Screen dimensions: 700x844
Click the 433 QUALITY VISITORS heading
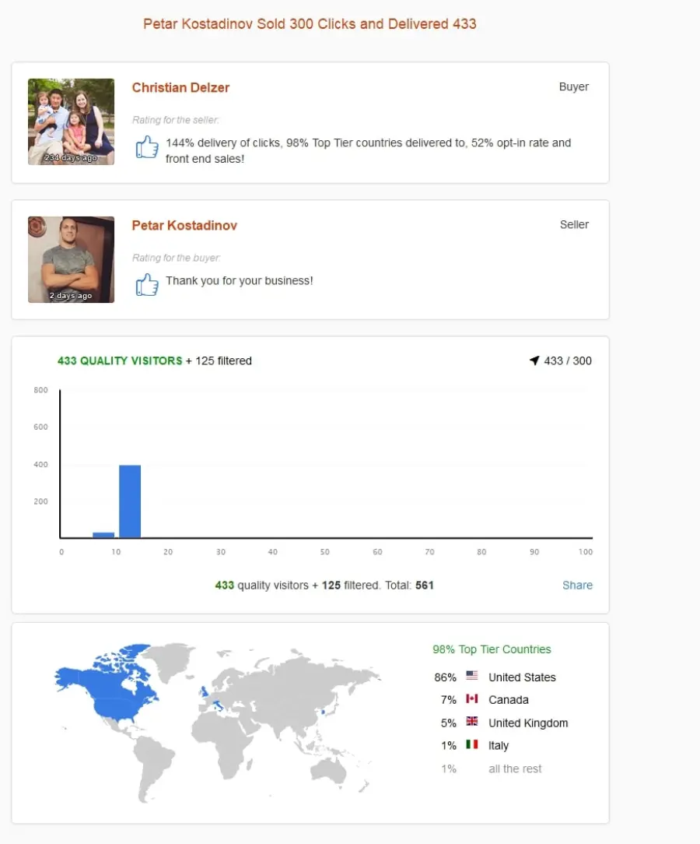pos(120,360)
